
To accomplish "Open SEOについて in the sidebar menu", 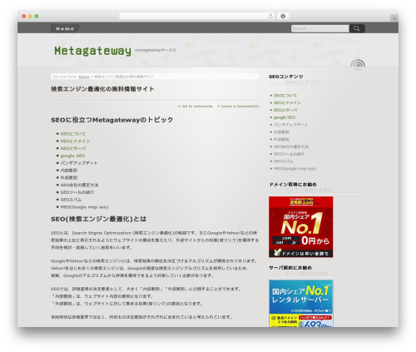I will pos(285,96).
